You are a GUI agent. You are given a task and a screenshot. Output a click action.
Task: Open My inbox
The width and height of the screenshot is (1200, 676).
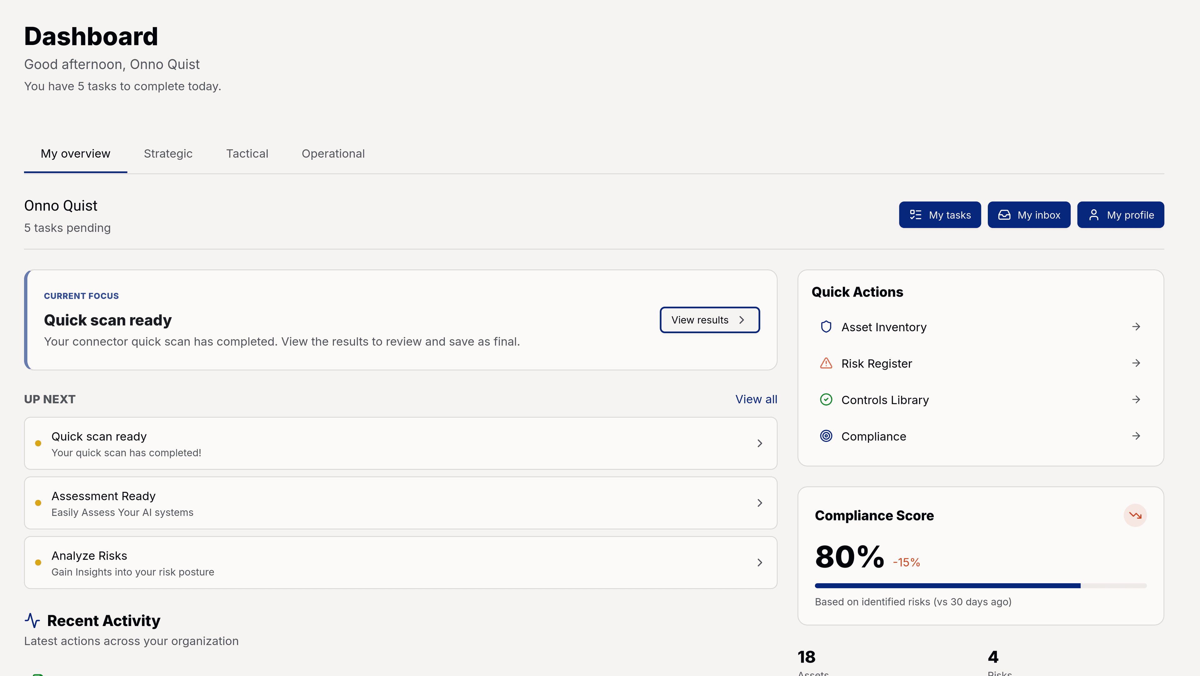point(1028,215)
